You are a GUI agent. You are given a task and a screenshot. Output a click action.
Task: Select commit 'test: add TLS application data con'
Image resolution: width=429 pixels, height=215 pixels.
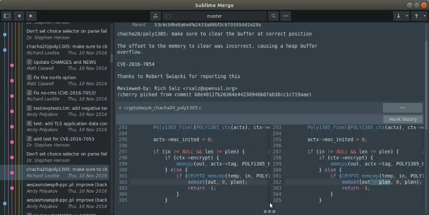[x=67, y=127]
